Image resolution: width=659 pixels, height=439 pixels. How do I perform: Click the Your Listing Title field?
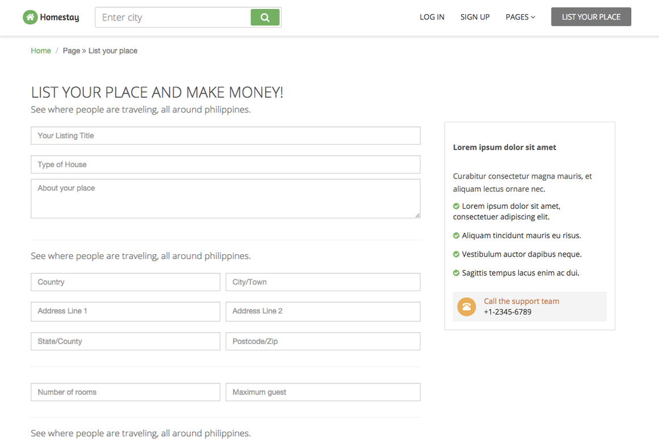[x=225, y=135]
